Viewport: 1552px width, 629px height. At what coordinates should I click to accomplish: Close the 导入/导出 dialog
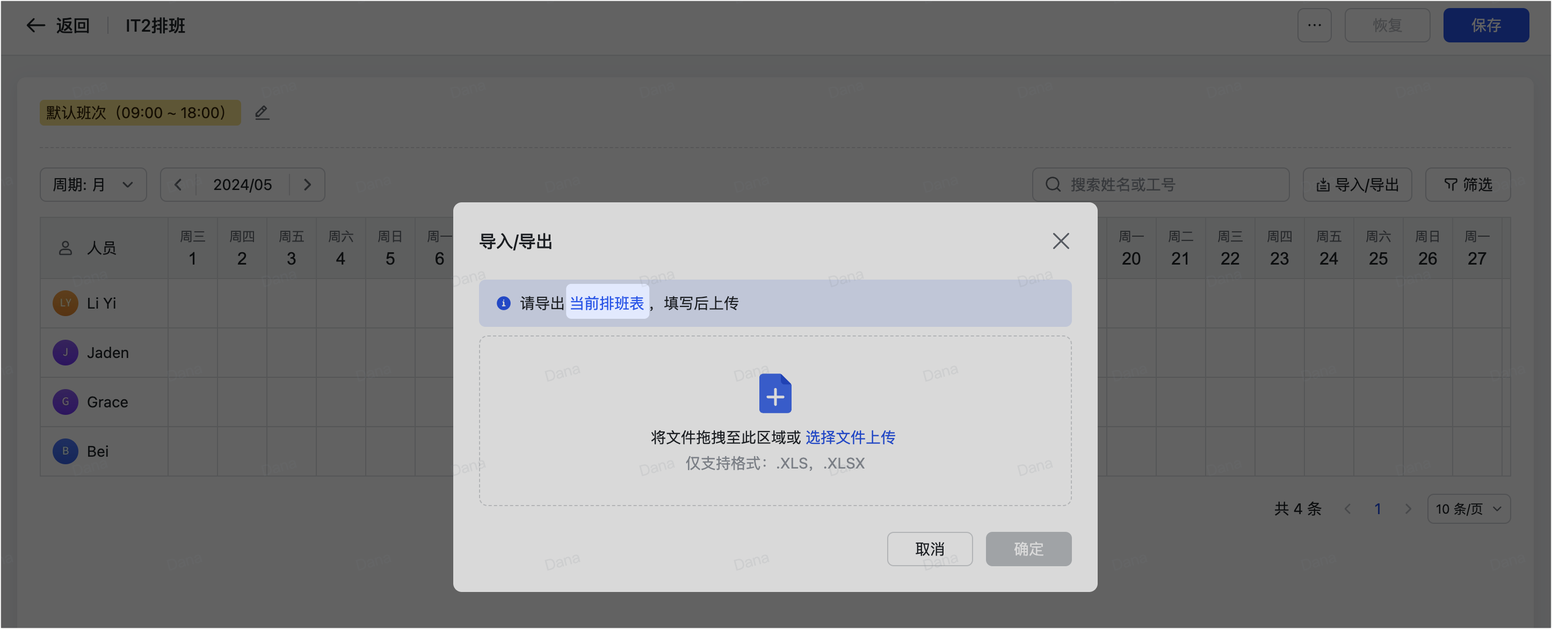1061,241
